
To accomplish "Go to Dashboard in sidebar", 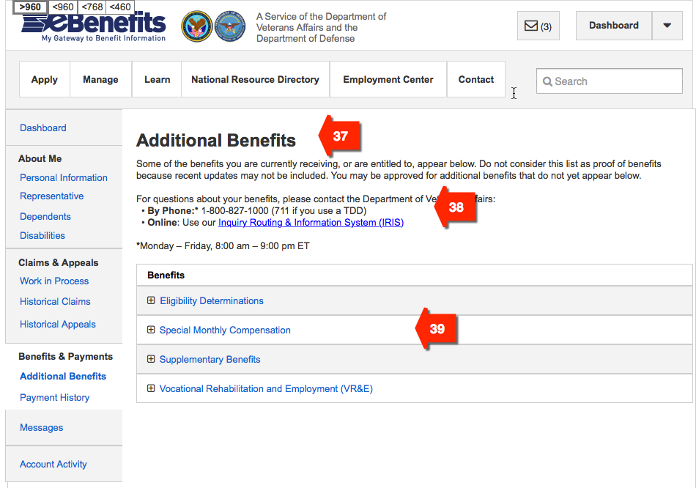I will [x=43, y=128].
